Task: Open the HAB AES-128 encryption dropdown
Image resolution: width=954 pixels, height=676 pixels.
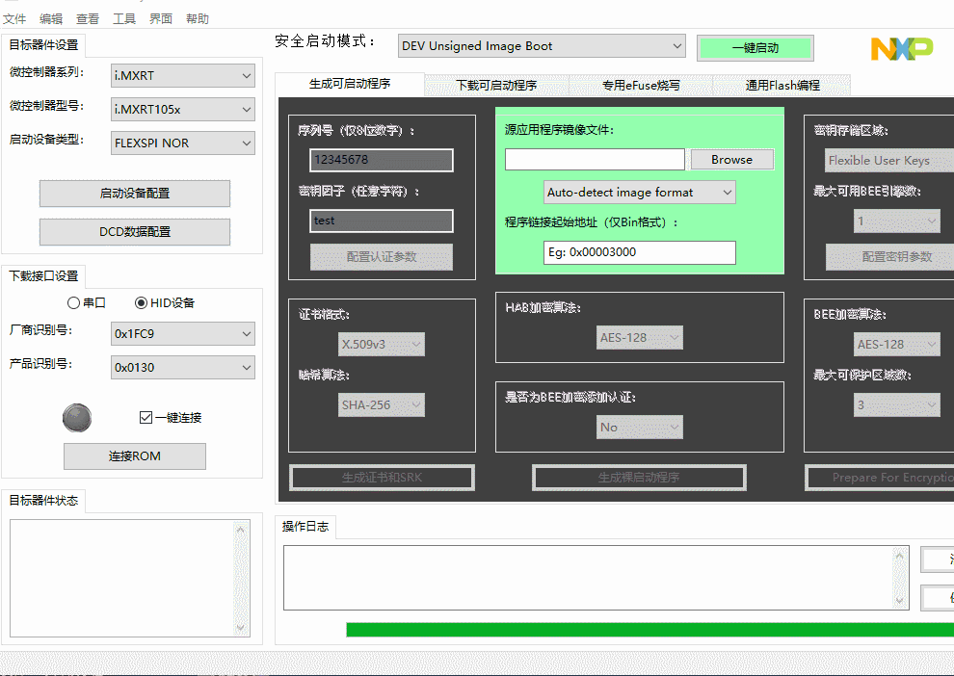Action: point(640,337)
